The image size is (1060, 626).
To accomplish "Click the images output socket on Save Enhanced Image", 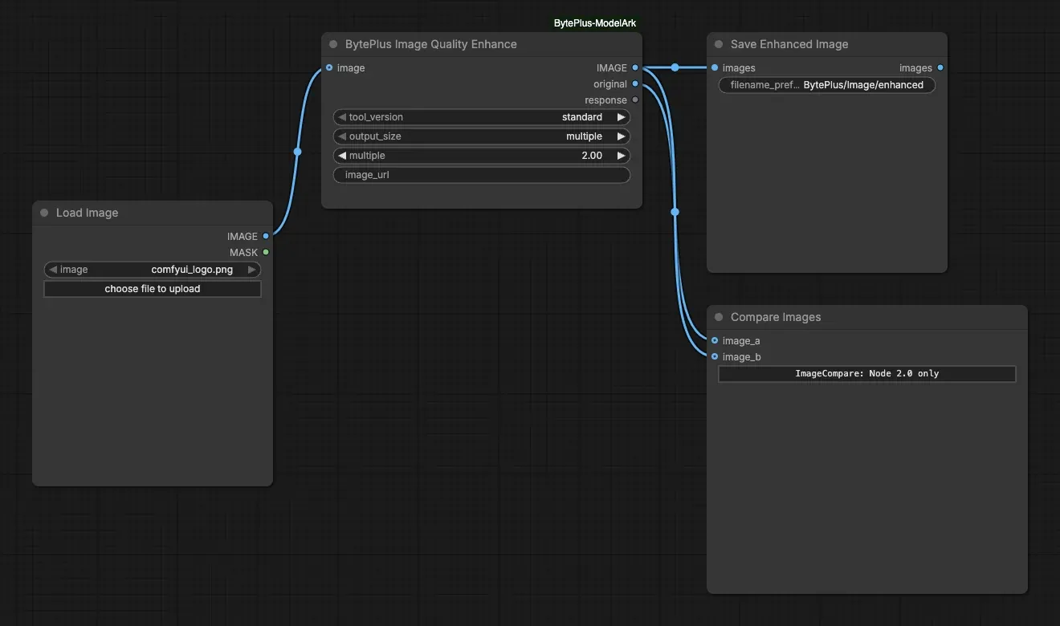I will pos(940,67).
